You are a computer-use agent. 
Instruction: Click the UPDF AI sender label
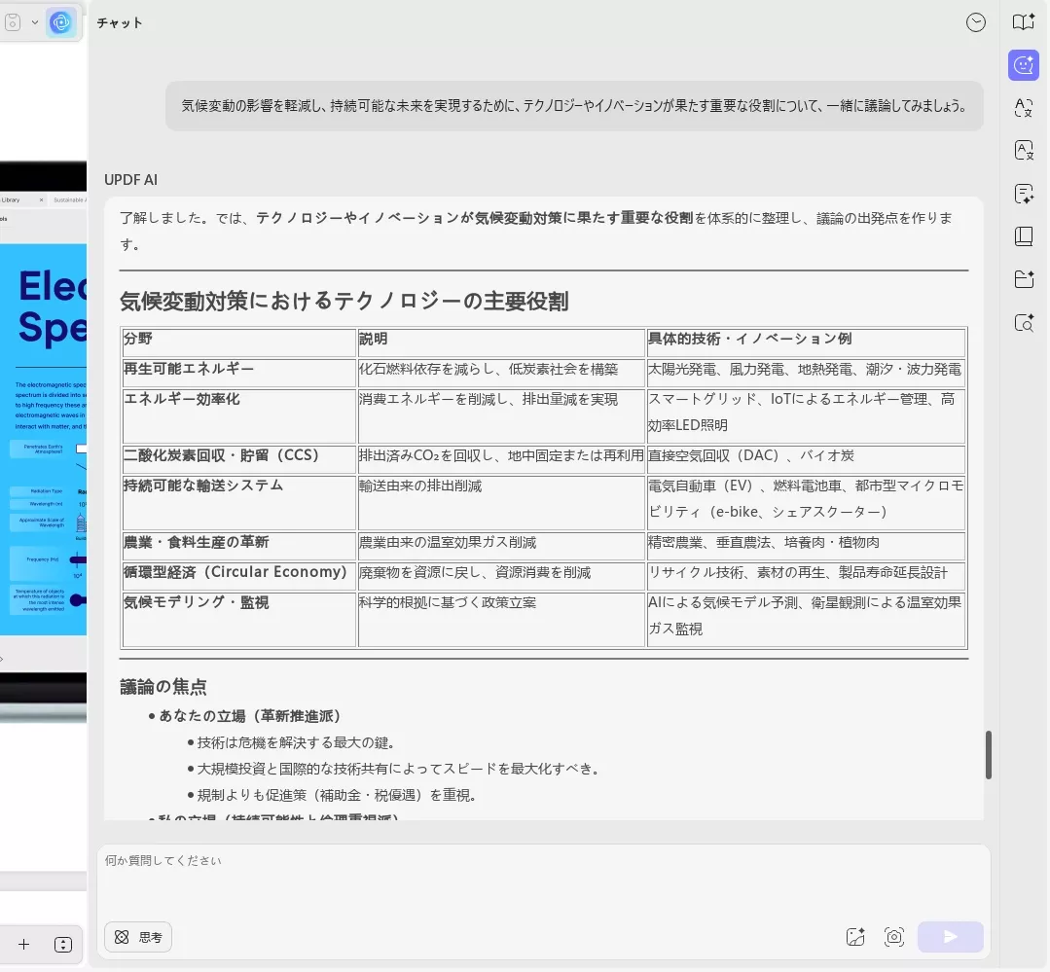[130, 179]
